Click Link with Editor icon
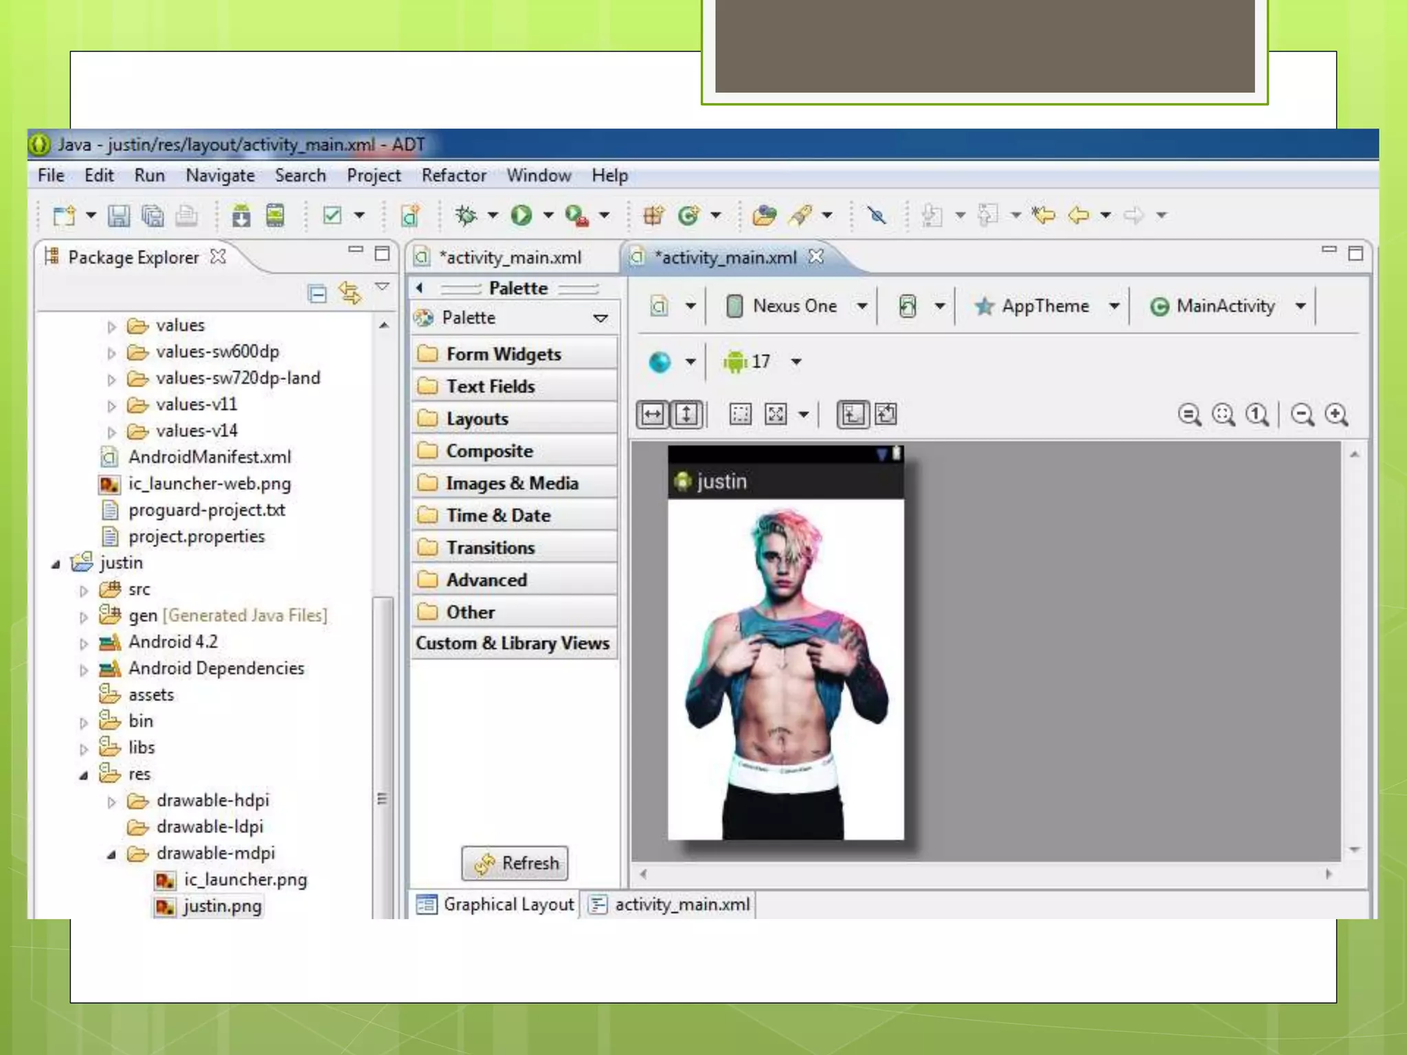Screen dimensions: 1407x1055 pos(350,293)
